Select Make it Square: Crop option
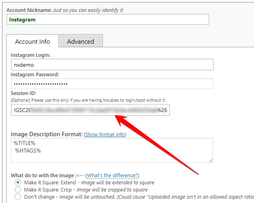This screenshot has height=203, width=254. pos(18,189)
